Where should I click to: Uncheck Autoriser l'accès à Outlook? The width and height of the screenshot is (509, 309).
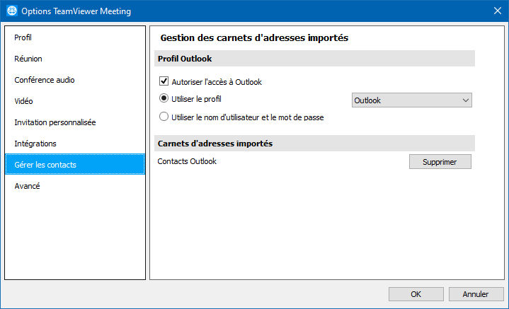(x=164, y=81)
